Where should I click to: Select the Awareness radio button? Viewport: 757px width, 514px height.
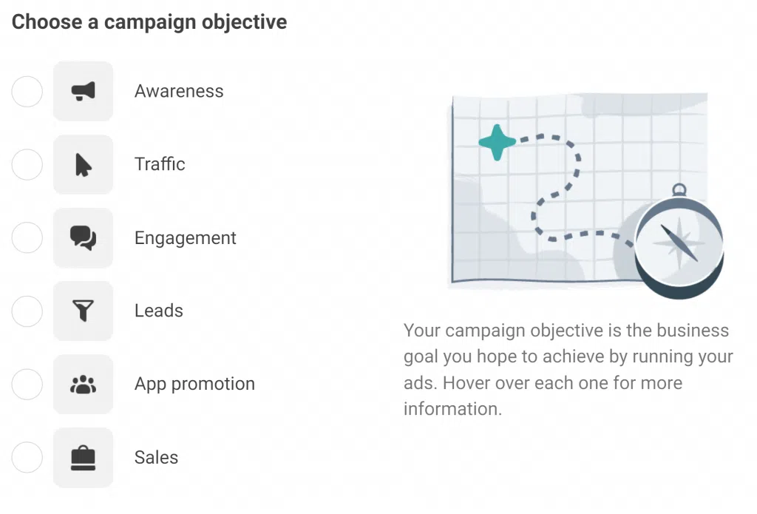(27, 91)
